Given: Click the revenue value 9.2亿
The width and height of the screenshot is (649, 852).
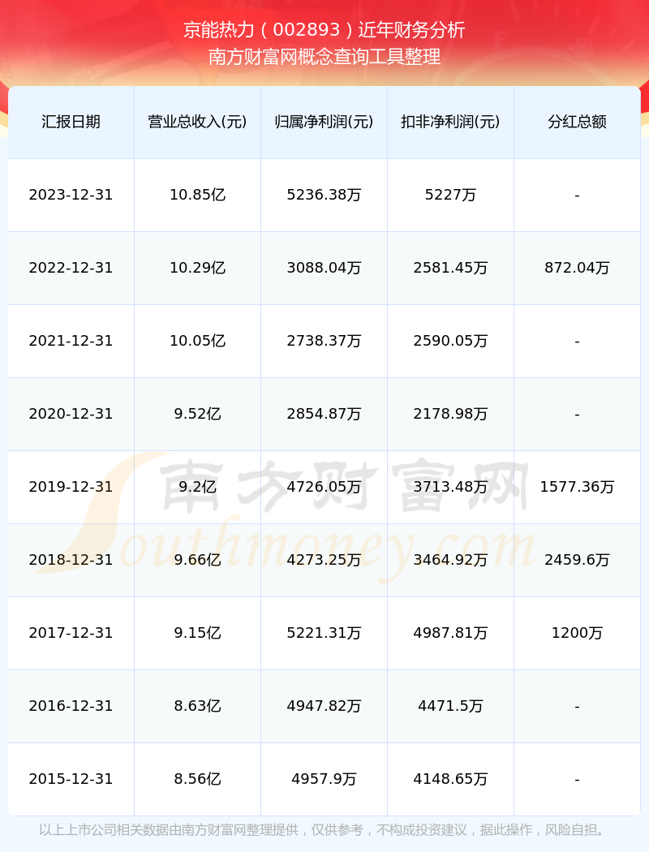Looking at the screenshot, I should [x=198, y=487].
